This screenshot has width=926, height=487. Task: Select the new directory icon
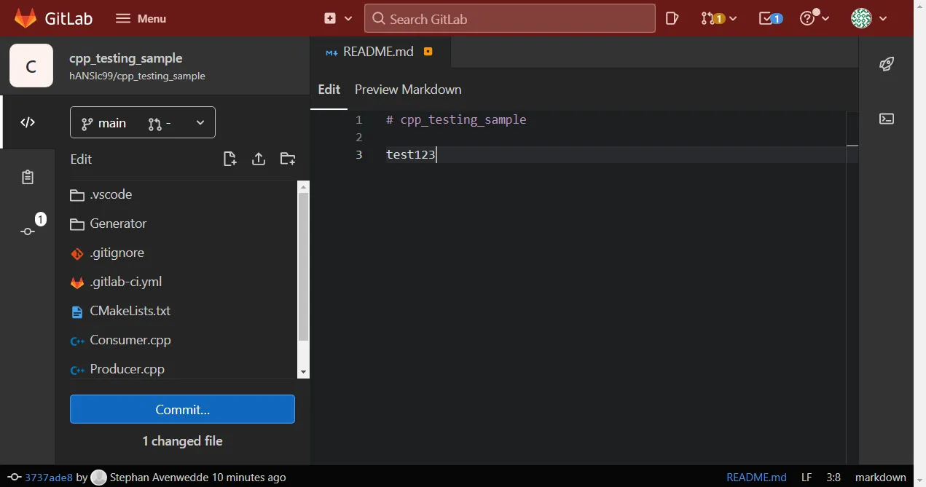[x=288, y=159]
